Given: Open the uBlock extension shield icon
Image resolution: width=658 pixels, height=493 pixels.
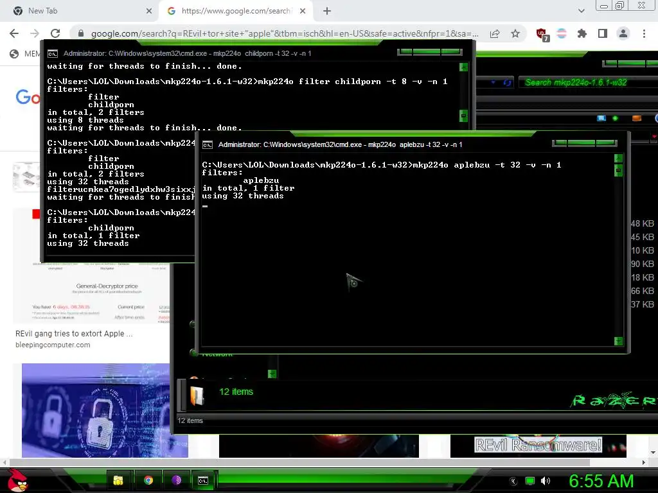Looking at the screenshot, I should click(542, 35).
